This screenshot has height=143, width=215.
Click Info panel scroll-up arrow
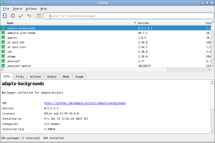[x=212, y=82]
